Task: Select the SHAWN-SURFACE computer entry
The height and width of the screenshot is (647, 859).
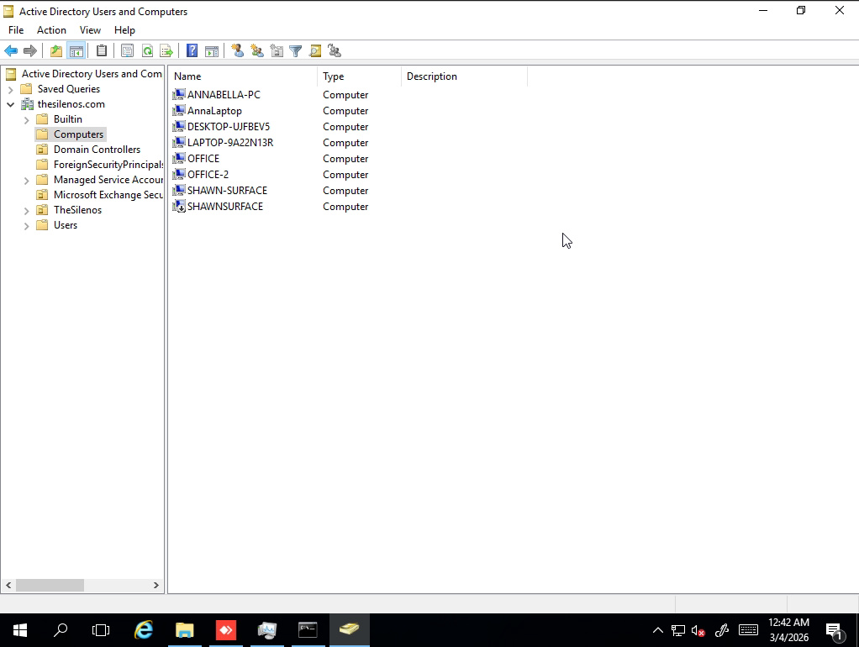Action: pos(227,190)
